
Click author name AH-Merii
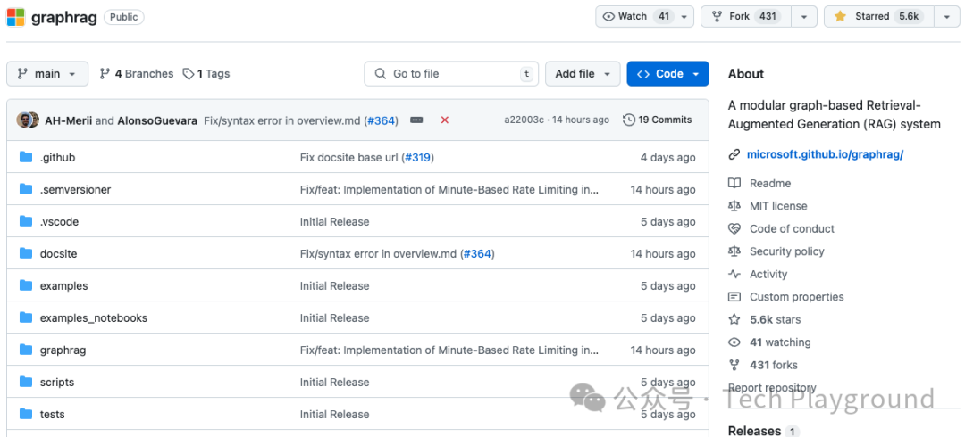(x=68, y=120)
